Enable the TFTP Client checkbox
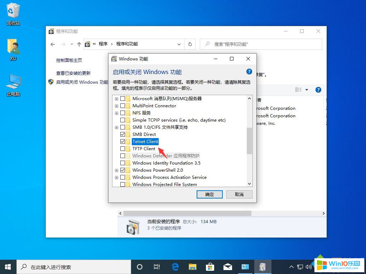 (123, 148)
